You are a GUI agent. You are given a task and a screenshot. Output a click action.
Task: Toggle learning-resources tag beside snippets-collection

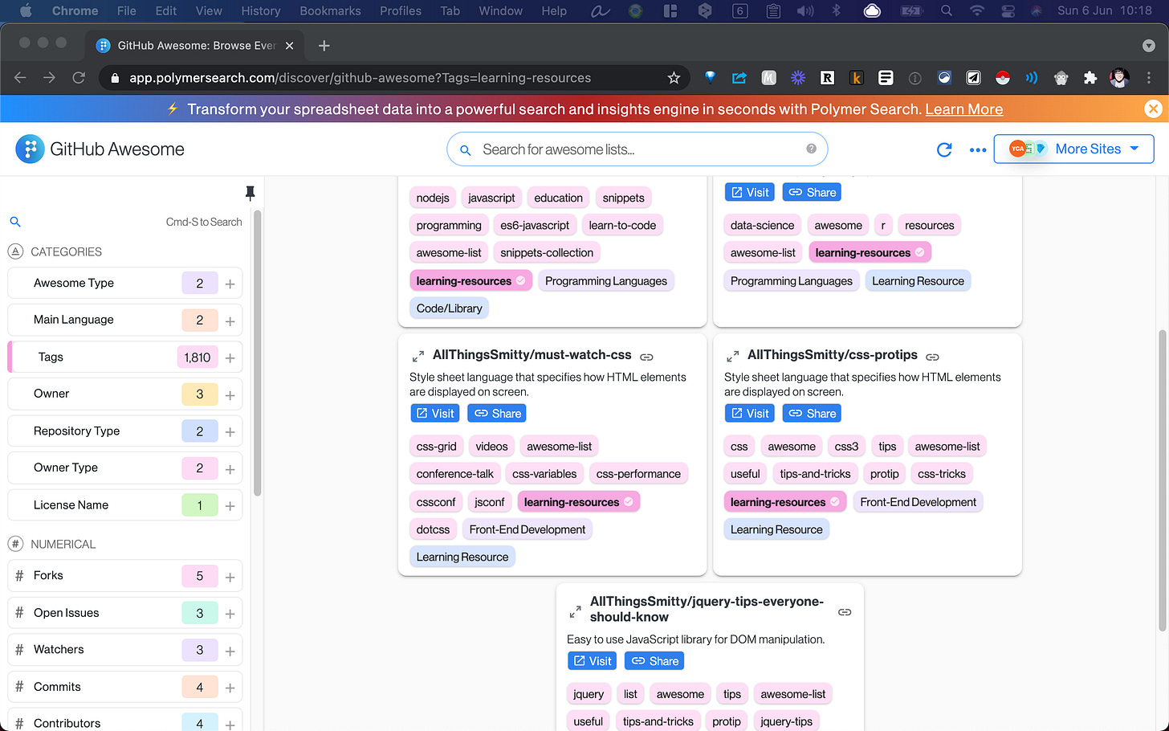pos(470,281)
